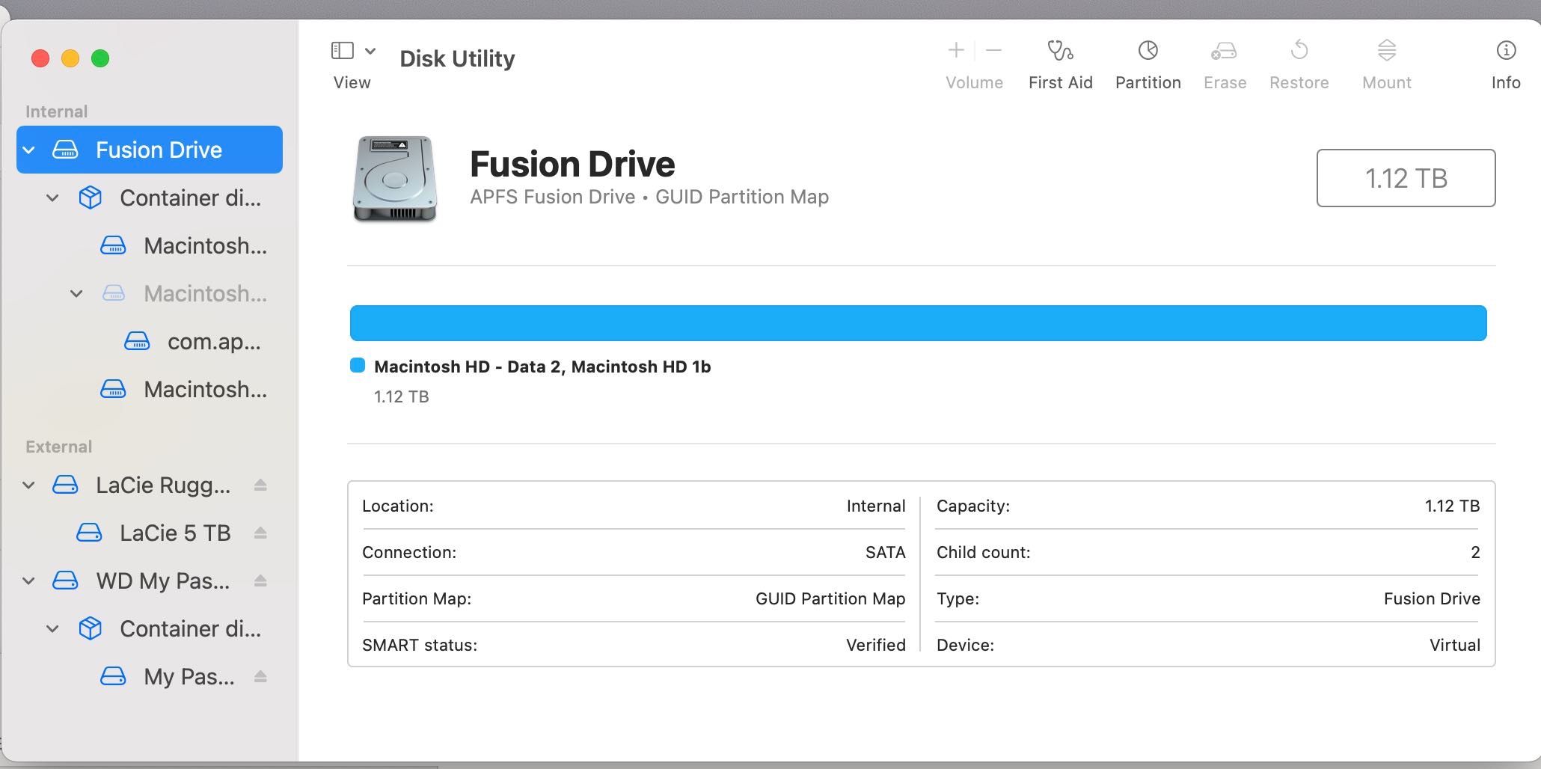Click the Mount toolbar icon
1541x769 pixels.
pos(1387,50)
